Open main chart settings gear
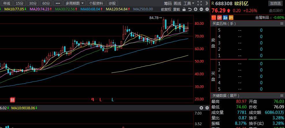 pos(207,9)
